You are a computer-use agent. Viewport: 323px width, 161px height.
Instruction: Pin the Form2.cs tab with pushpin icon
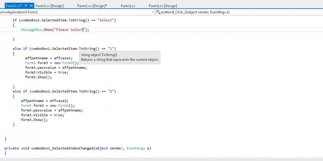click(26, 6)
